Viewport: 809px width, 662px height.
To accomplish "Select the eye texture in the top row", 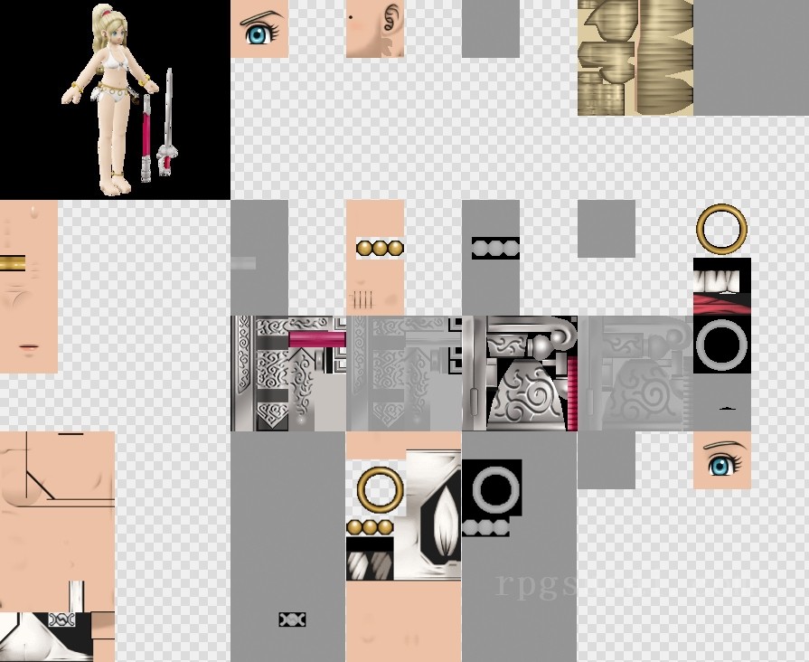I will coord(259,29).
